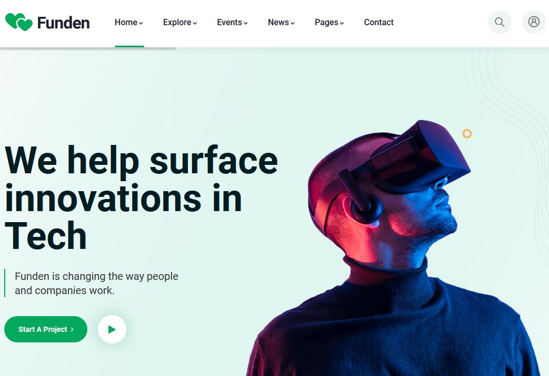Viewport: 549px width, 376px height.
Task: Open the user account icon
Action: point(534,22)
